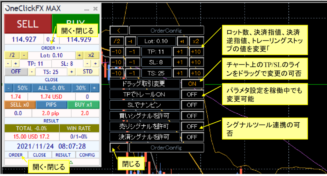Click the 2021/11/24 08:07:28 clock
The width and height of the screenshot is (327, 176).
coord(51,146)
